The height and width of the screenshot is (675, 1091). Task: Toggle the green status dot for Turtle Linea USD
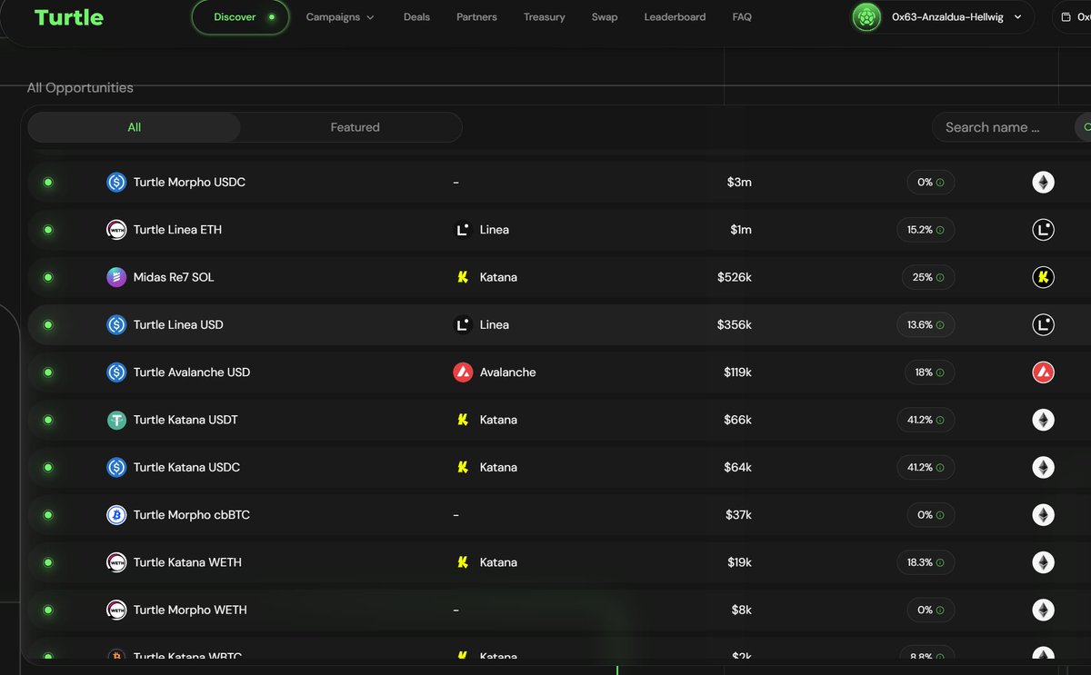click(x=48, y=324)
